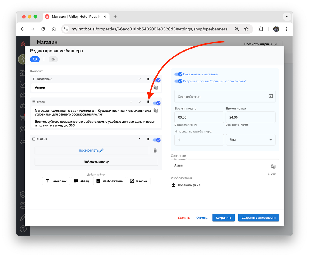Click translate icon in Название field
The width and height of the screenshot is (309, 257).
pyautogui.click(x=273, y=167)
